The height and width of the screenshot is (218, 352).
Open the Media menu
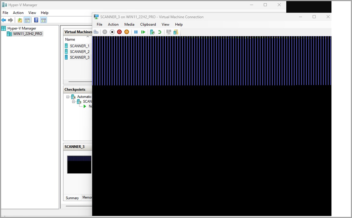coord(129,24)
